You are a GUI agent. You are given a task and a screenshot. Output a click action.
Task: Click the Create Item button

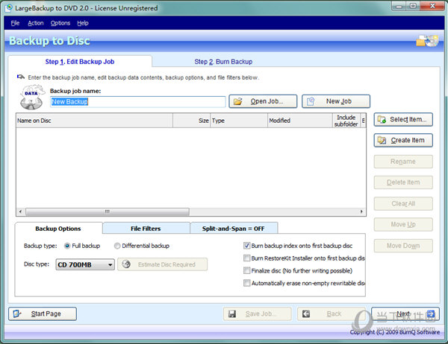403,140
